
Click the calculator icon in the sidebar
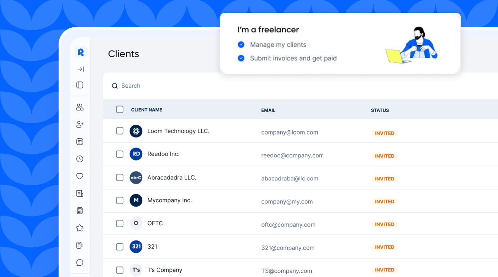tap(79, 210)
